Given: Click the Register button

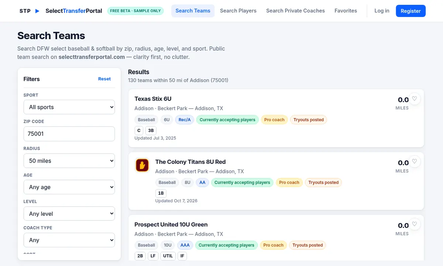Looking at the screenshot, I should click(x=411, y=11).
